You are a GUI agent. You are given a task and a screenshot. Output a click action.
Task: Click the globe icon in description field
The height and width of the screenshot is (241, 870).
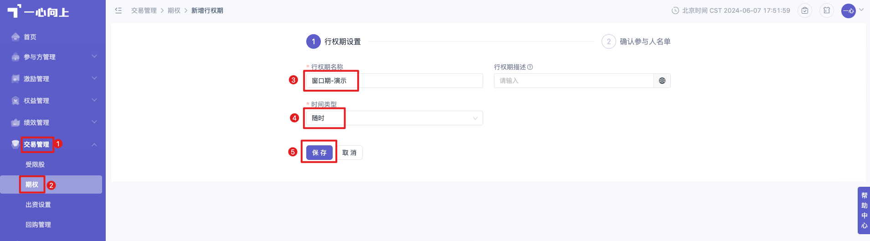click(x=662, y=81)
